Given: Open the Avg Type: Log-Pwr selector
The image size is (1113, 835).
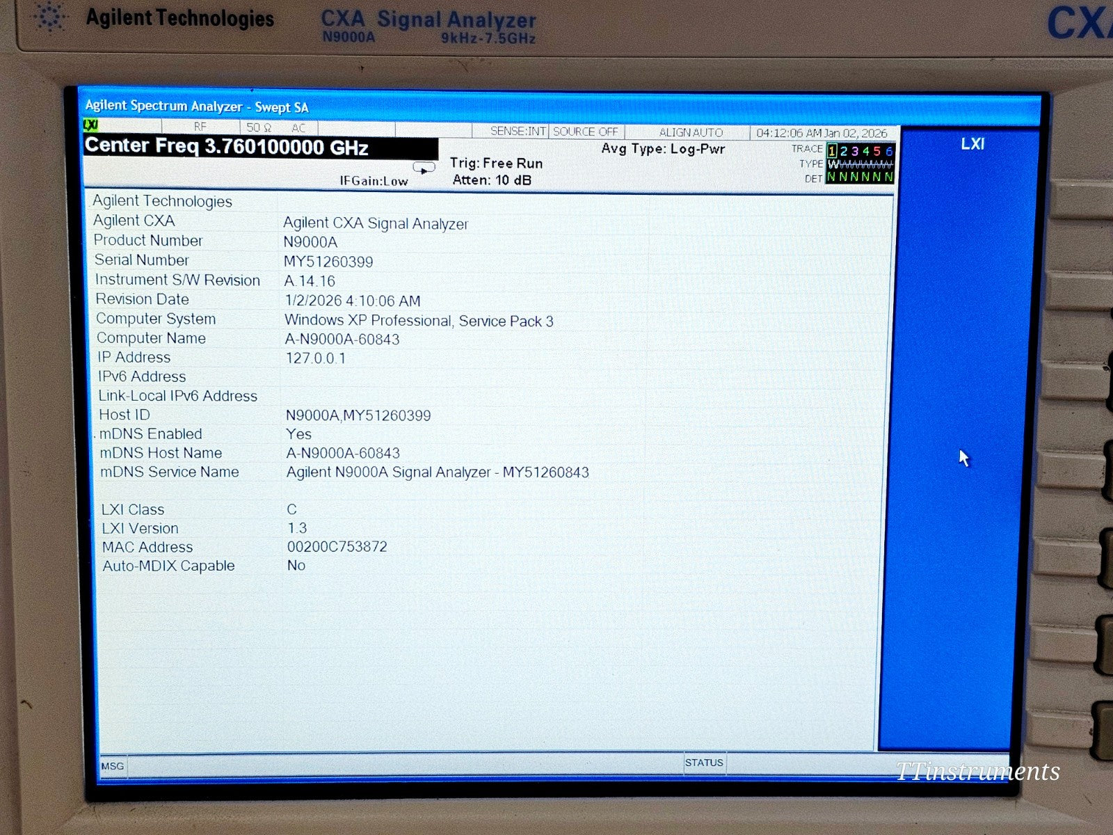Looking at the screenshot, I should coord(663,149).
